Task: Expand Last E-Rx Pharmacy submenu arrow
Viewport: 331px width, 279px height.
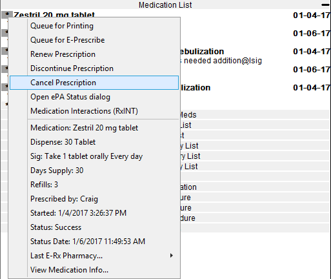Action: point(172,256)
